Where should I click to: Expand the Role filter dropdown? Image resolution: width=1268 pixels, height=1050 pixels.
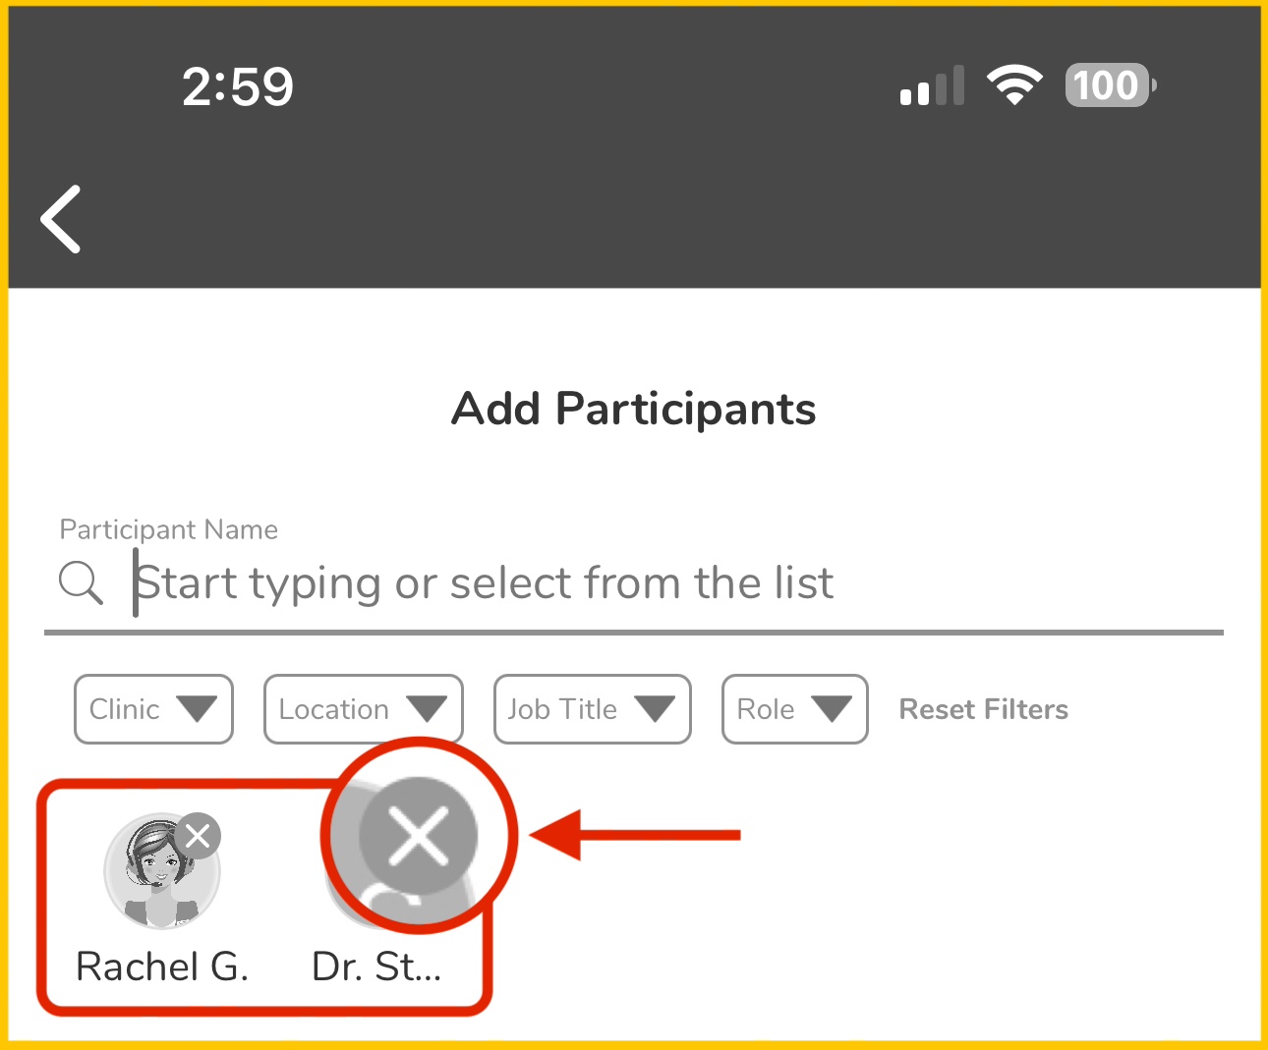tap(794, 709)
